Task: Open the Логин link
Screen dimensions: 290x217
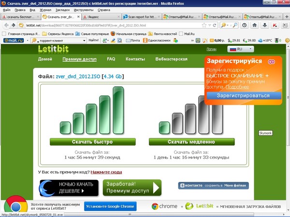Action: coord(211,49)
